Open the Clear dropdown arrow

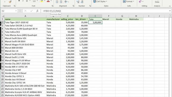pos(143,1)
